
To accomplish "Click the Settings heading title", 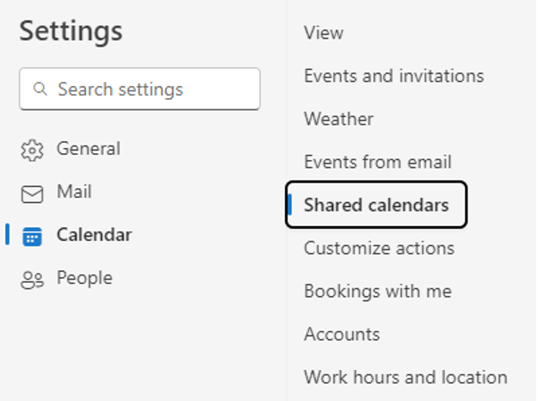I will point(71,31).
